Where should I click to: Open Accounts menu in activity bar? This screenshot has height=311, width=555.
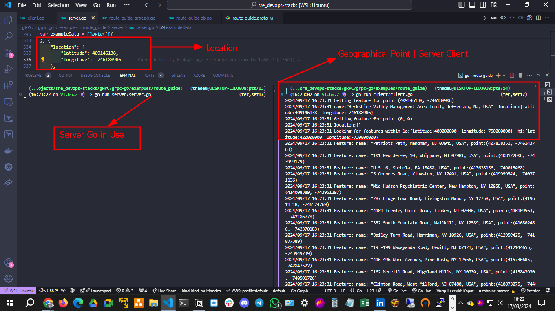pyautogui.click(x=8, y=262)
